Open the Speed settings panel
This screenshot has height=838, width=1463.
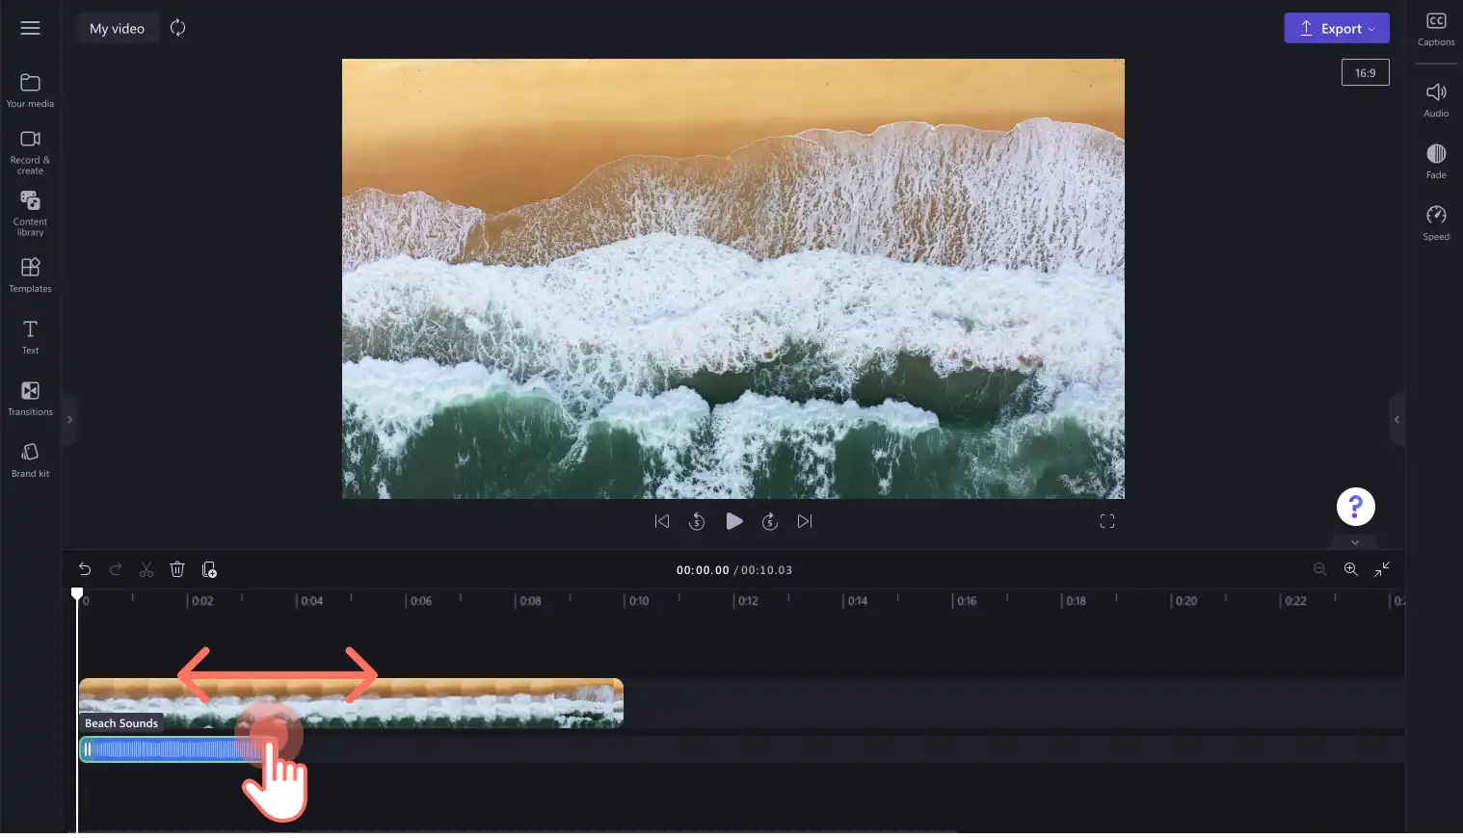[1436, 223]
